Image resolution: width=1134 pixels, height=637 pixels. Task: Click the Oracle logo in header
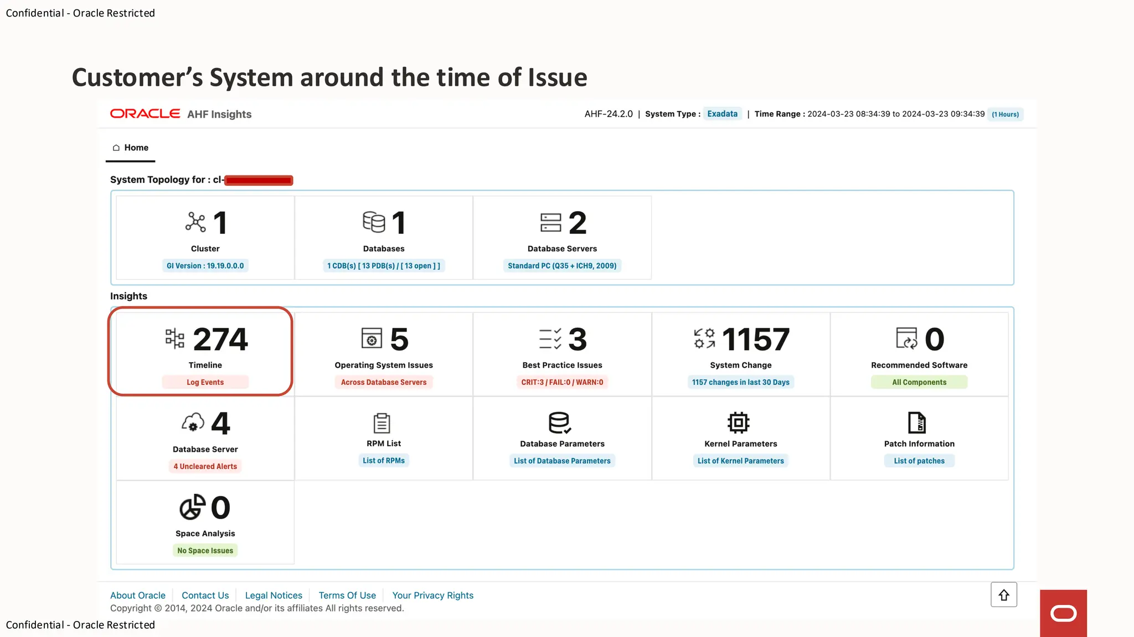(x=145, y=113)
